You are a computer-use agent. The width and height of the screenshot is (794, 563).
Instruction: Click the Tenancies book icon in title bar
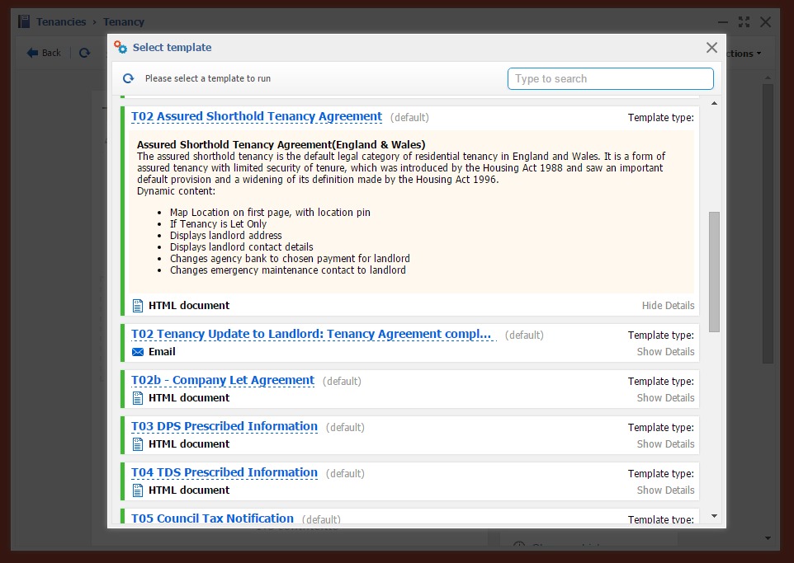[24, 21]
